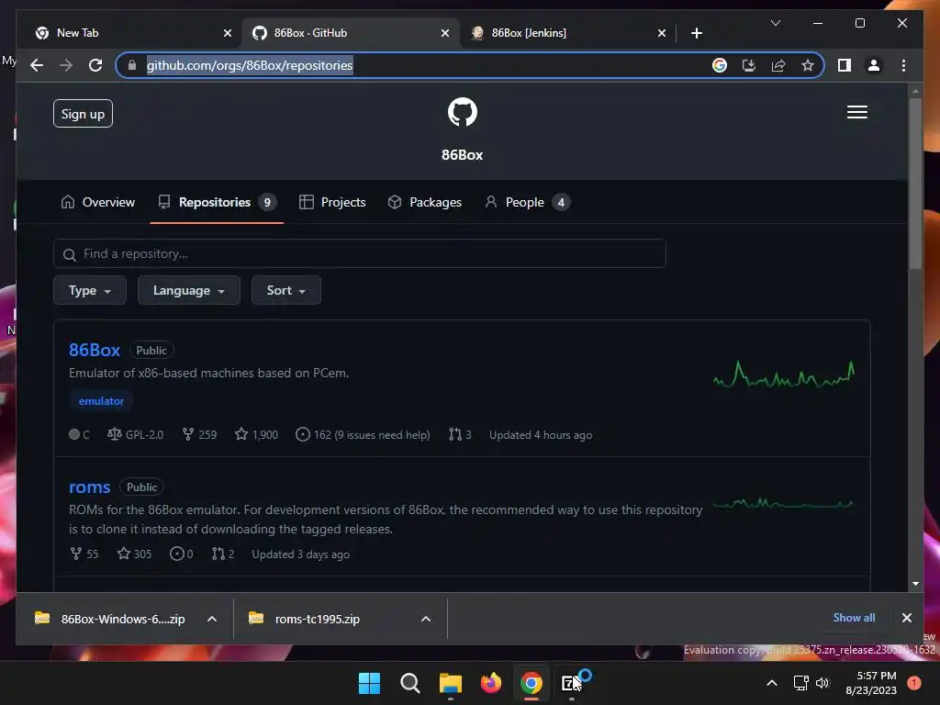The width and height of the screenshot is (940, 705).
Task: View 86Box forks count 259
Action: 199,434
